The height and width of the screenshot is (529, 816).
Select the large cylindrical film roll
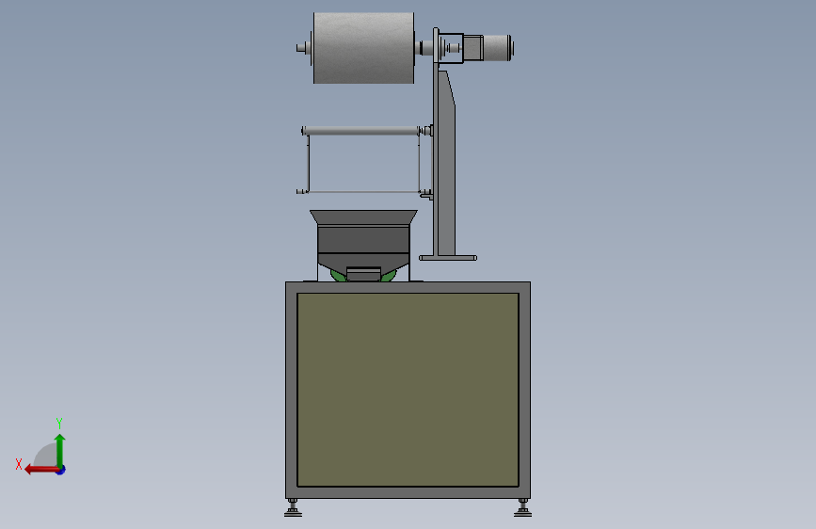[x=364, y=48]
